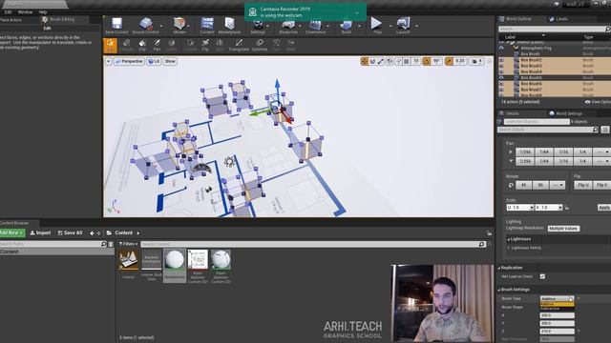Select the white sphere material thumbnail
The image size is (611, 343).
coord(174,260)
